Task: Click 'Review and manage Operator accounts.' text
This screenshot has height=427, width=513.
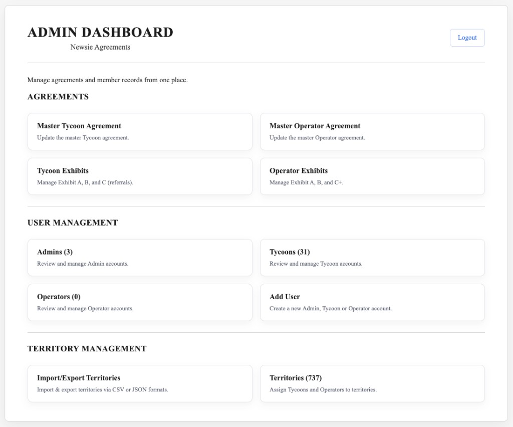Action: (x=85, y=309)
